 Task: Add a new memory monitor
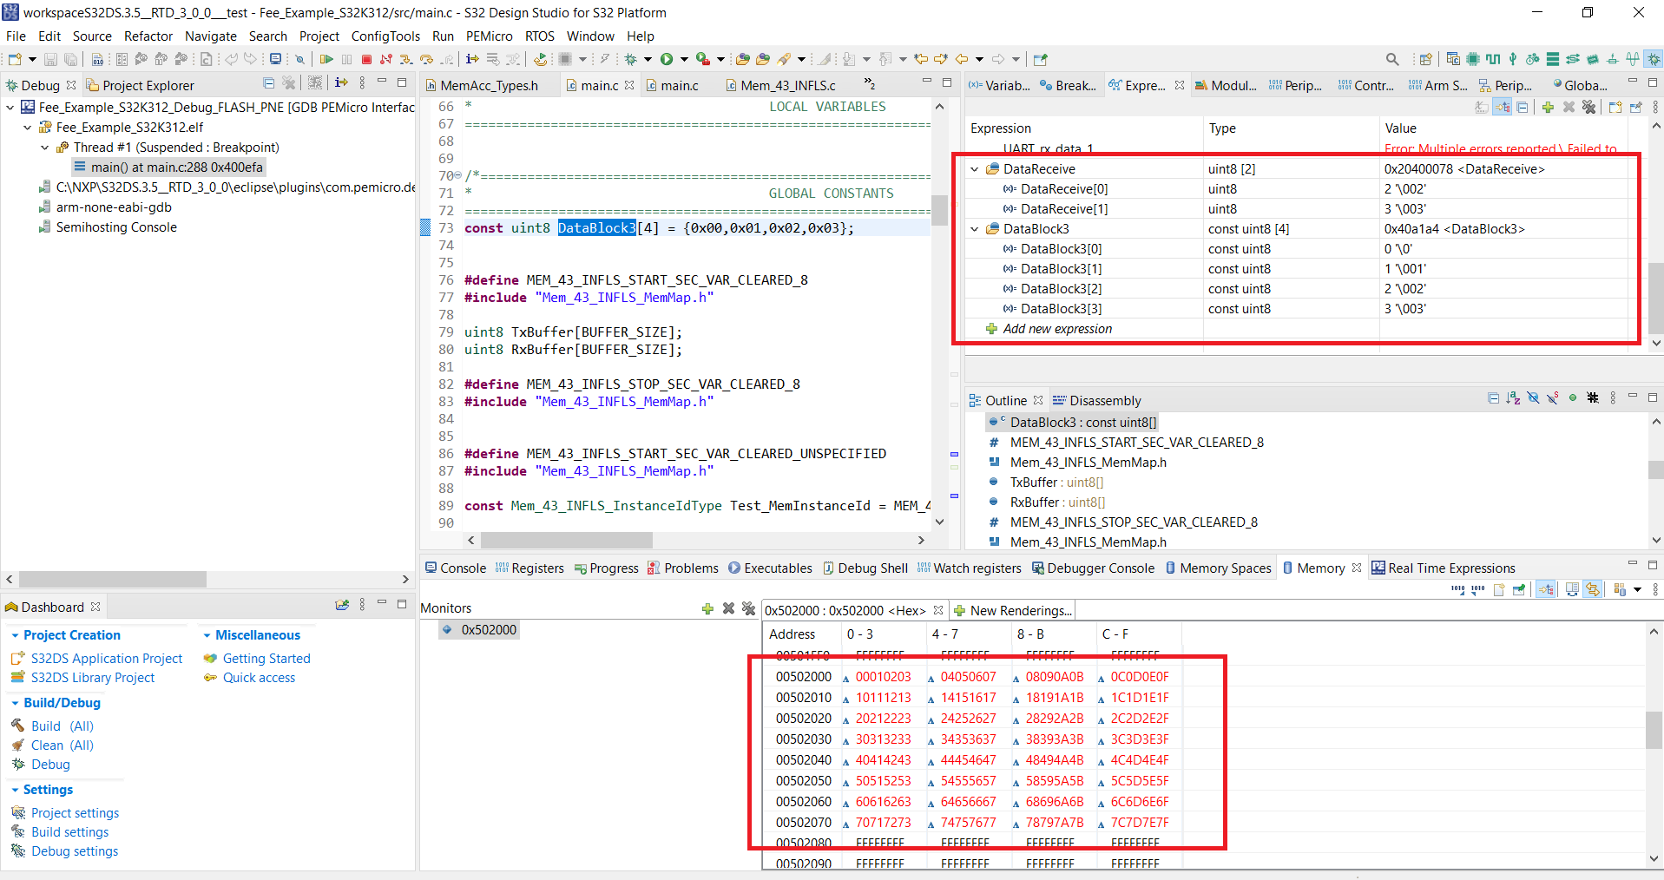[x=707, y=608]
